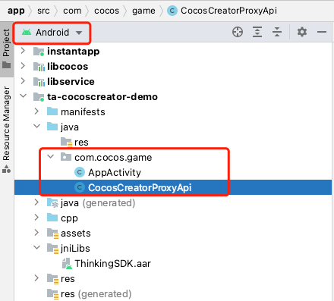Click the cocos breadcrumb

click(x=106, y=11)
